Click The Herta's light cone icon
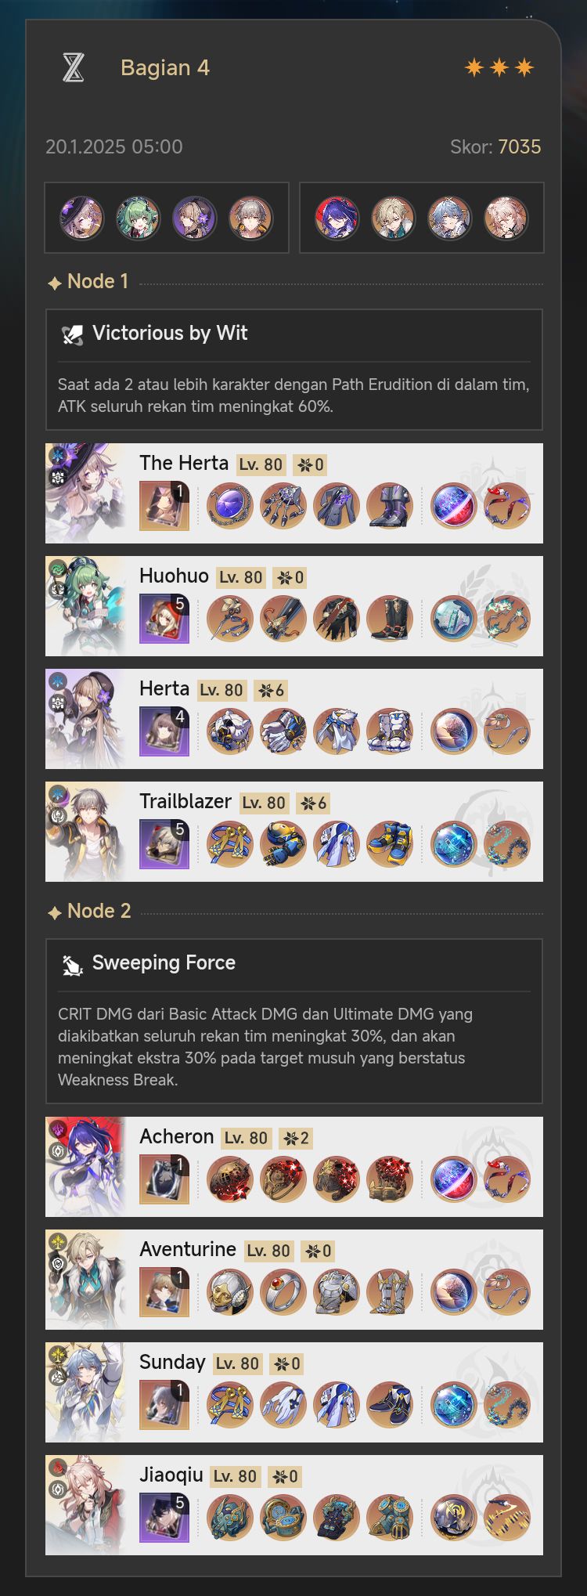The height and width of the screenshot is (1596, 587). (164, 506)
